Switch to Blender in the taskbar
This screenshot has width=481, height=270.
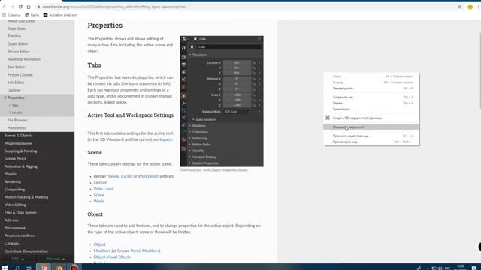pyautogui.click(x=59, y=267)
